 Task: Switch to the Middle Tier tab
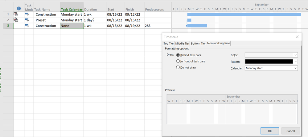point(182,43)
